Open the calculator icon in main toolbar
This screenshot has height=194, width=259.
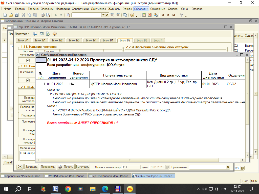[x=144, y=15]
